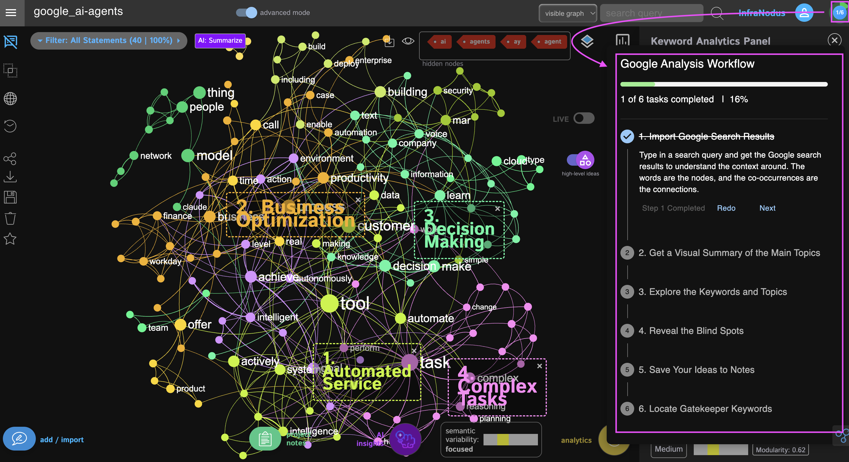Click the 'productivity' node in graph
The image size is (849, 462).
tap(323, 178)
